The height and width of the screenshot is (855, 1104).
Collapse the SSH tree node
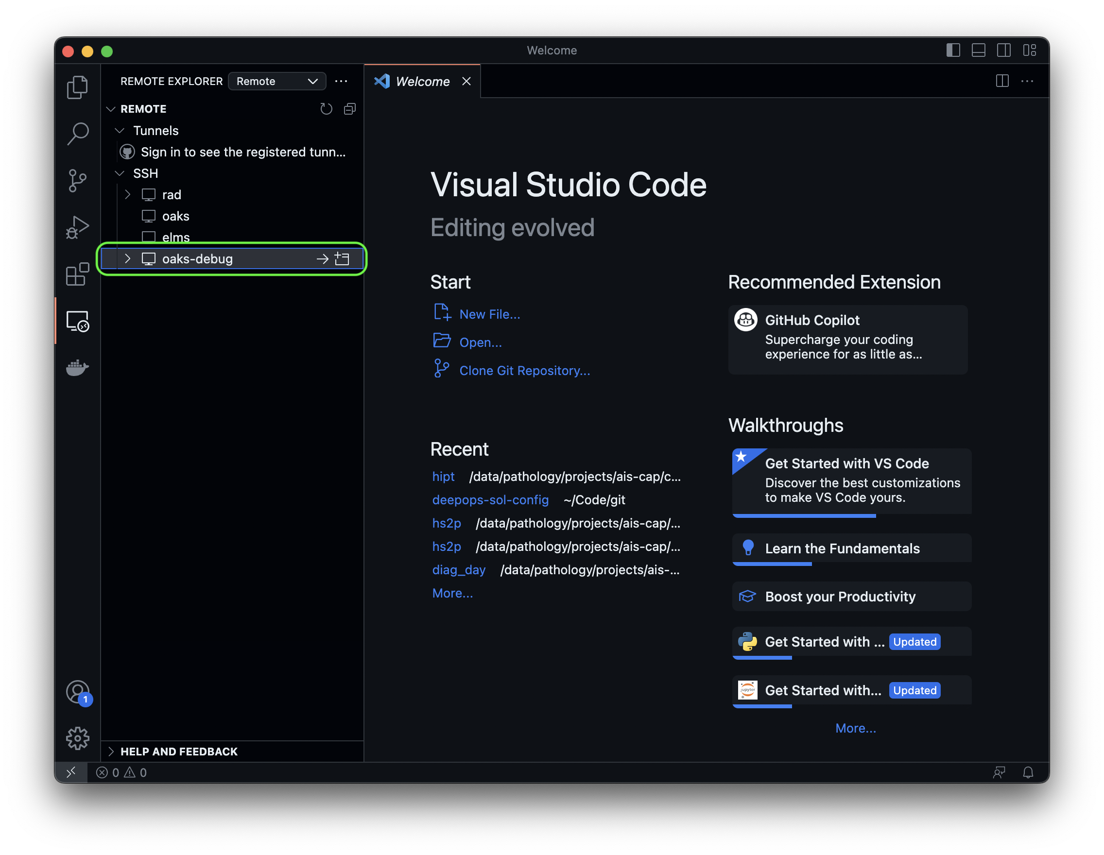120,173
